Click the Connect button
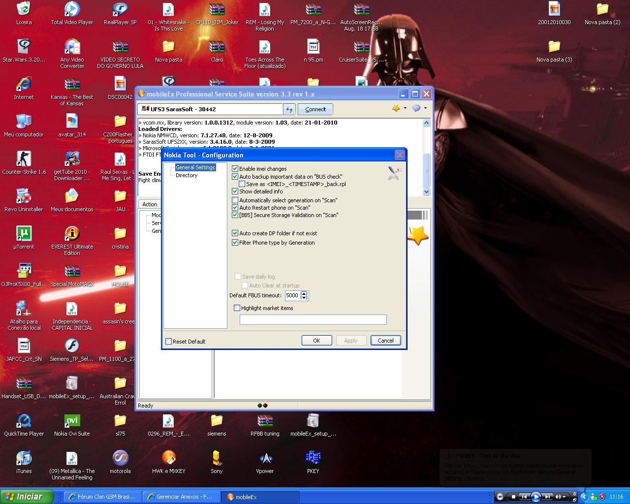The width and height of the screenshot is (630, 504). (315, 109)
